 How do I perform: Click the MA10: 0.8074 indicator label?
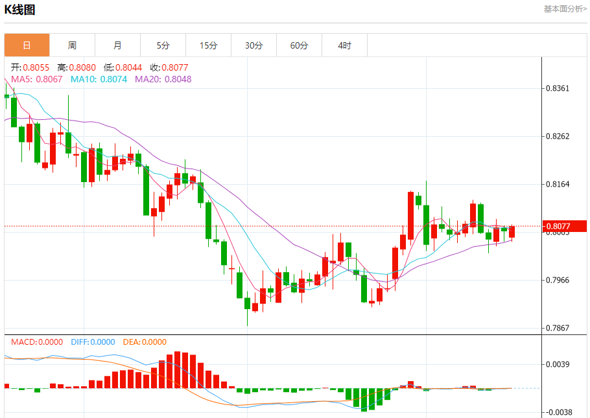tap(99, 79)
